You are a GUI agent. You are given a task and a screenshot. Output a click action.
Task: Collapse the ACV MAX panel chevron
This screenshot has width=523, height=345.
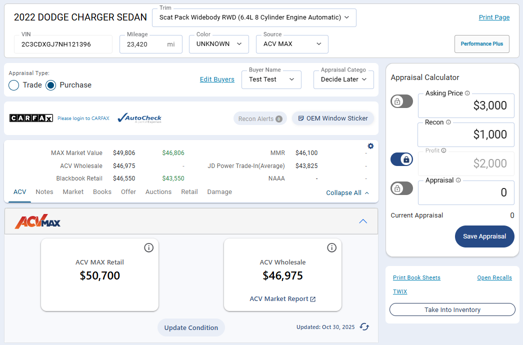363,221
